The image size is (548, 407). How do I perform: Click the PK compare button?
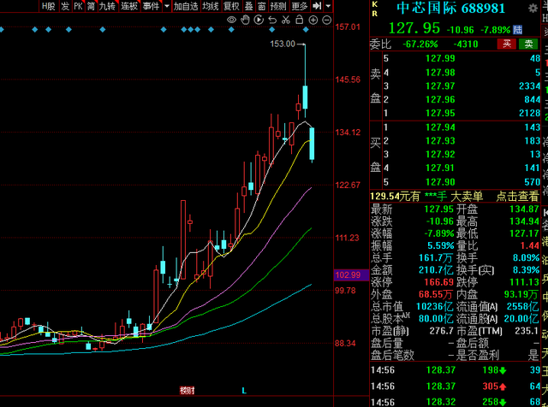pos(78,6)
